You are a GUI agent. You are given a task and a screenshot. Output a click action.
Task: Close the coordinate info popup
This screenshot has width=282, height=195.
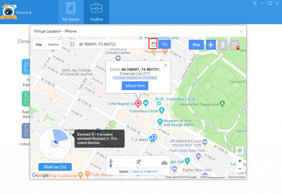[x=165, y=65]
